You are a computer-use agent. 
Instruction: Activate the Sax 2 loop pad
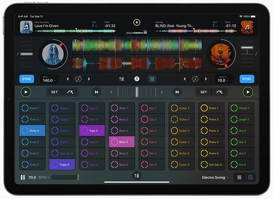pos(152,119)
